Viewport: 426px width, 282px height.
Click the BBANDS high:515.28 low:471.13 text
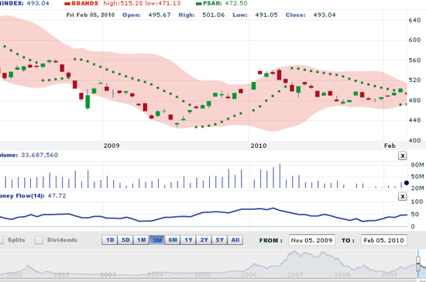[142, 4]
